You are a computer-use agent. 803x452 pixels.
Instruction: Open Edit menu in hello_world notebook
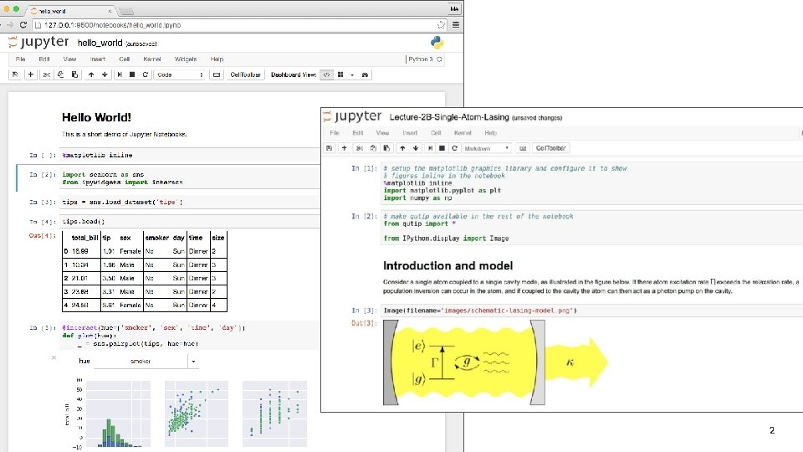coord(44,59)
